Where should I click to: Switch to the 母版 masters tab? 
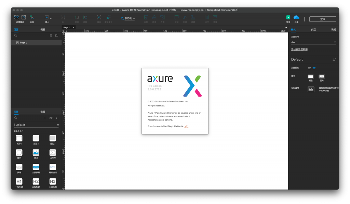click(43, 112)
